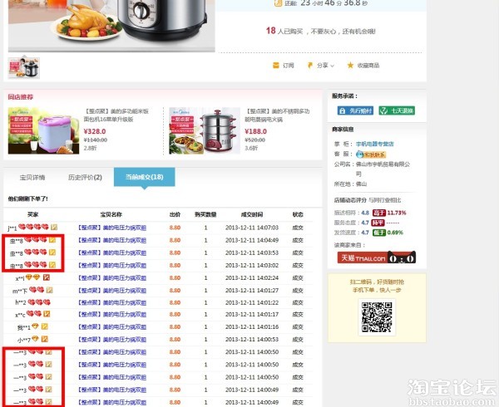Click the 11.73% rating comparison value
This screenshot has height=407, width=499.
pos(397,213)
